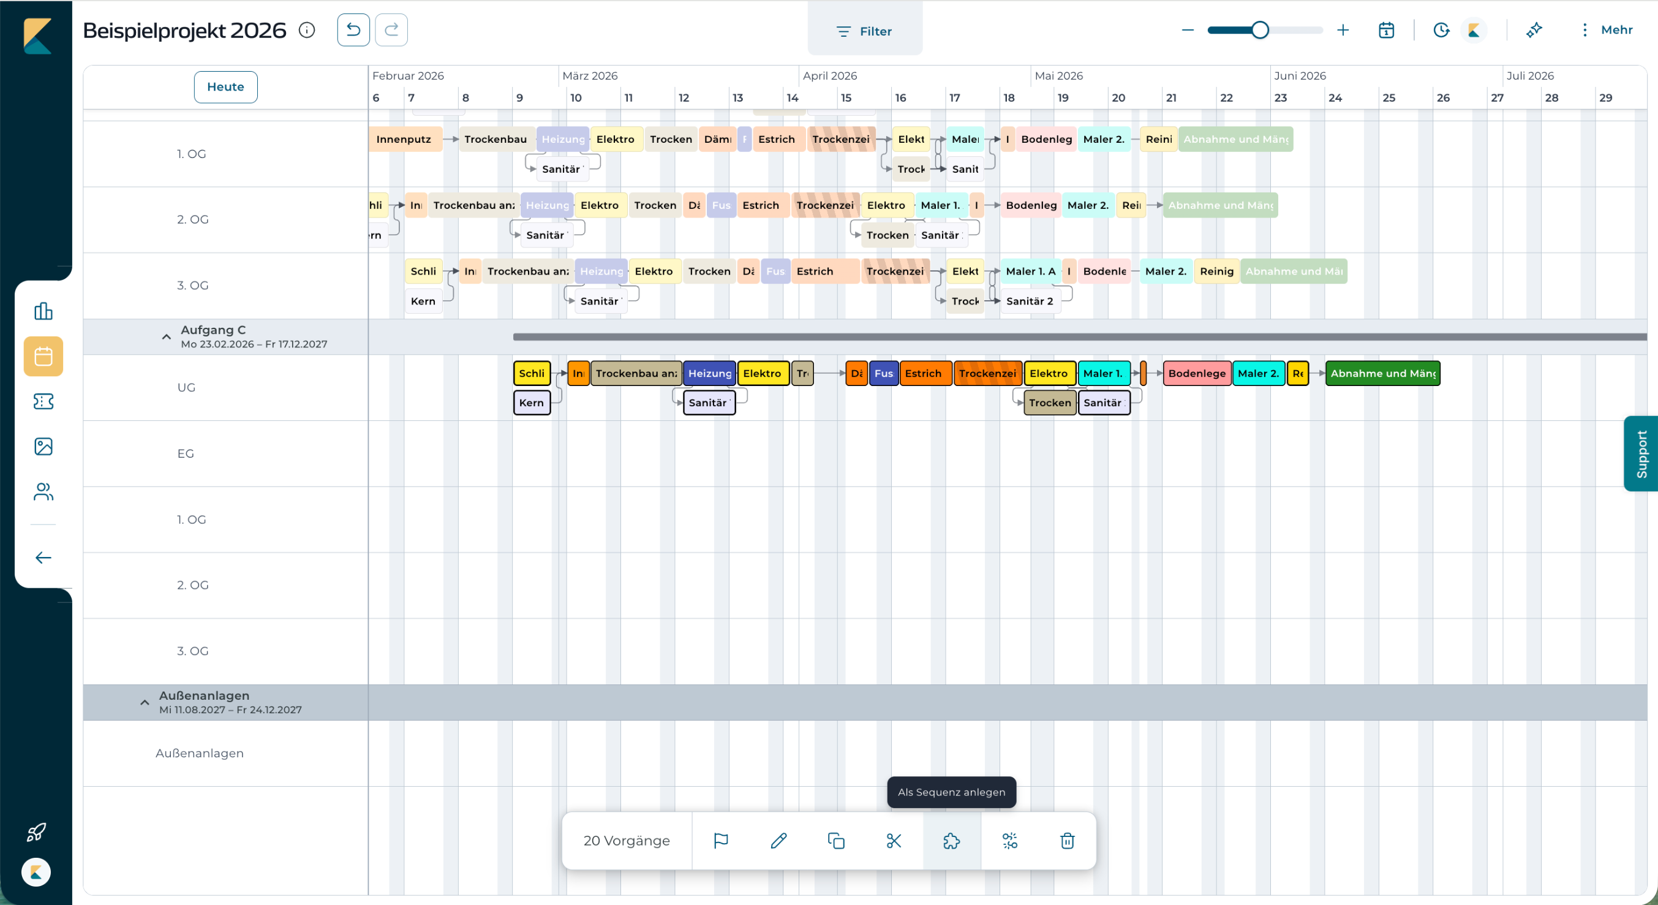This screenshot has height=905, width=1658.
Task: Select green Abnahme task in Aufgang C UG
Action: point(1382,373)
